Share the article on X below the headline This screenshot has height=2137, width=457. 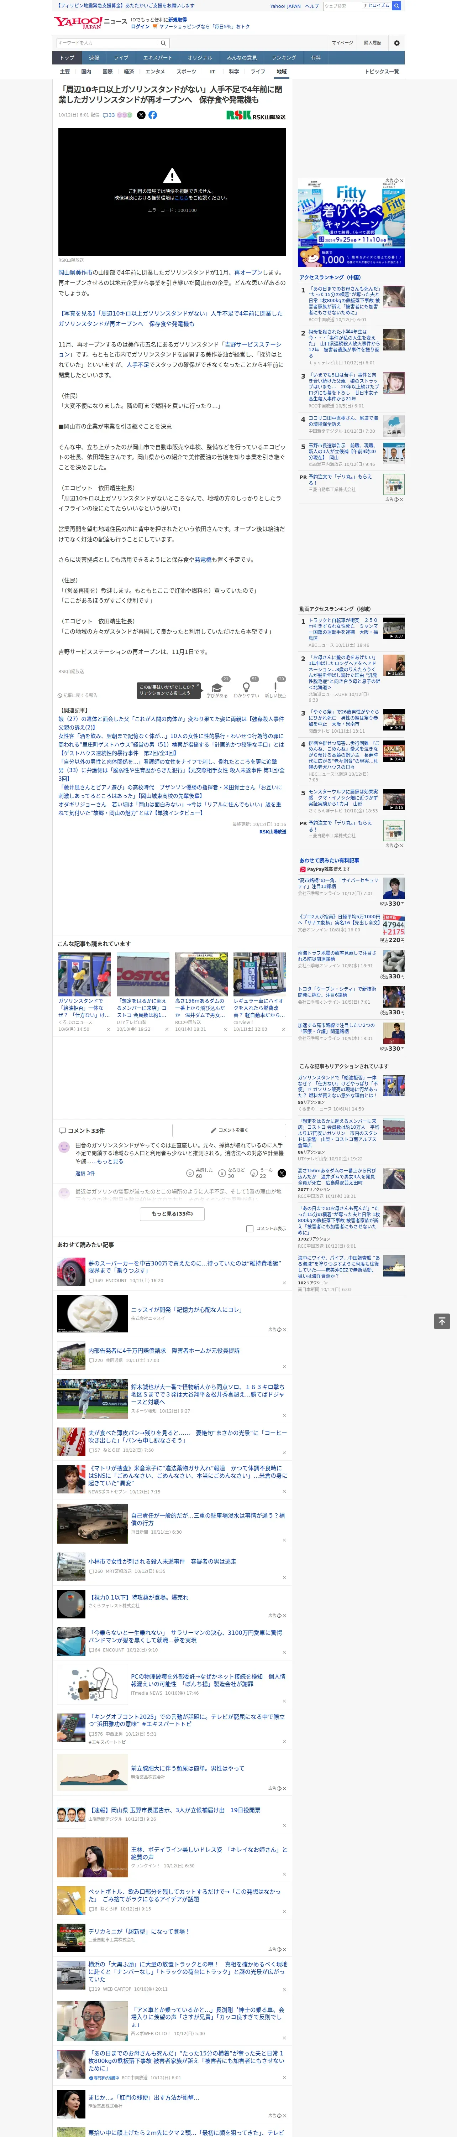pyautogui.click(x=141, y=115)
